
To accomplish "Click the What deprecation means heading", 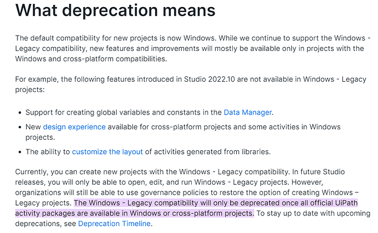I will coord(115,10).
